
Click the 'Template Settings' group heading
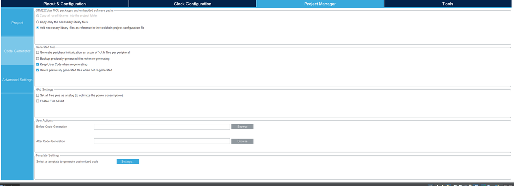pos(47,155)
